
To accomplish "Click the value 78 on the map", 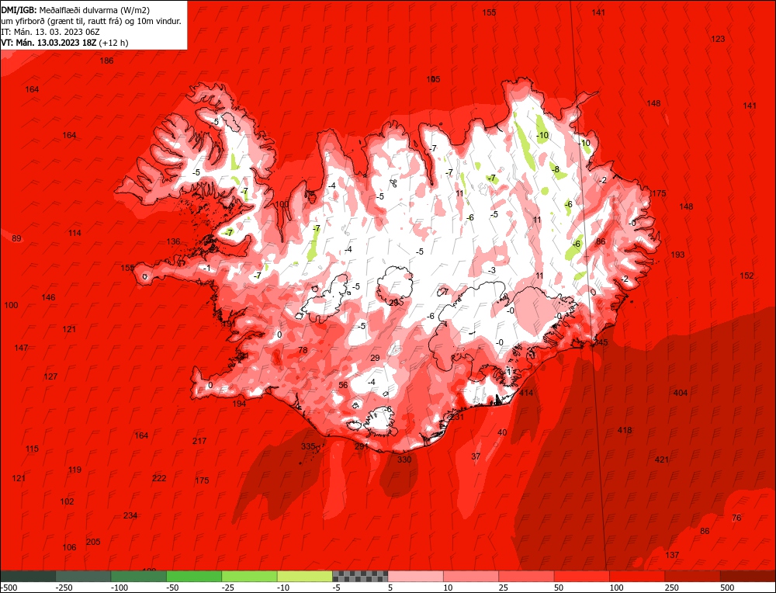I will pos(303,350).
